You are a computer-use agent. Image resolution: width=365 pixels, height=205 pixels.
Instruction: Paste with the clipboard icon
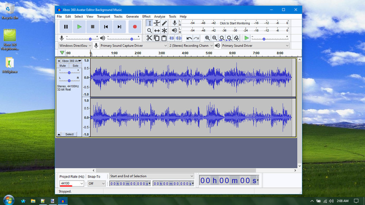coord(164,38)
